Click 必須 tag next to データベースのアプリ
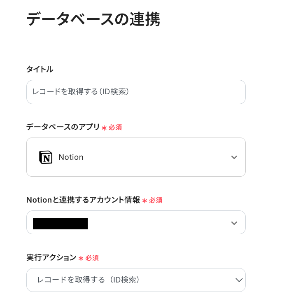Screen dimensions: 289x308 [115, 128]
